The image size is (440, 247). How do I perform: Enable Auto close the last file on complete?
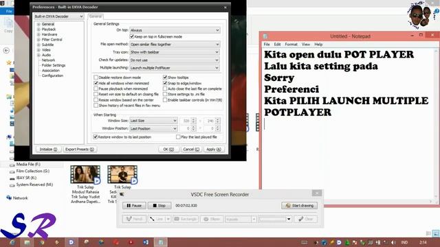pos(165,89)
